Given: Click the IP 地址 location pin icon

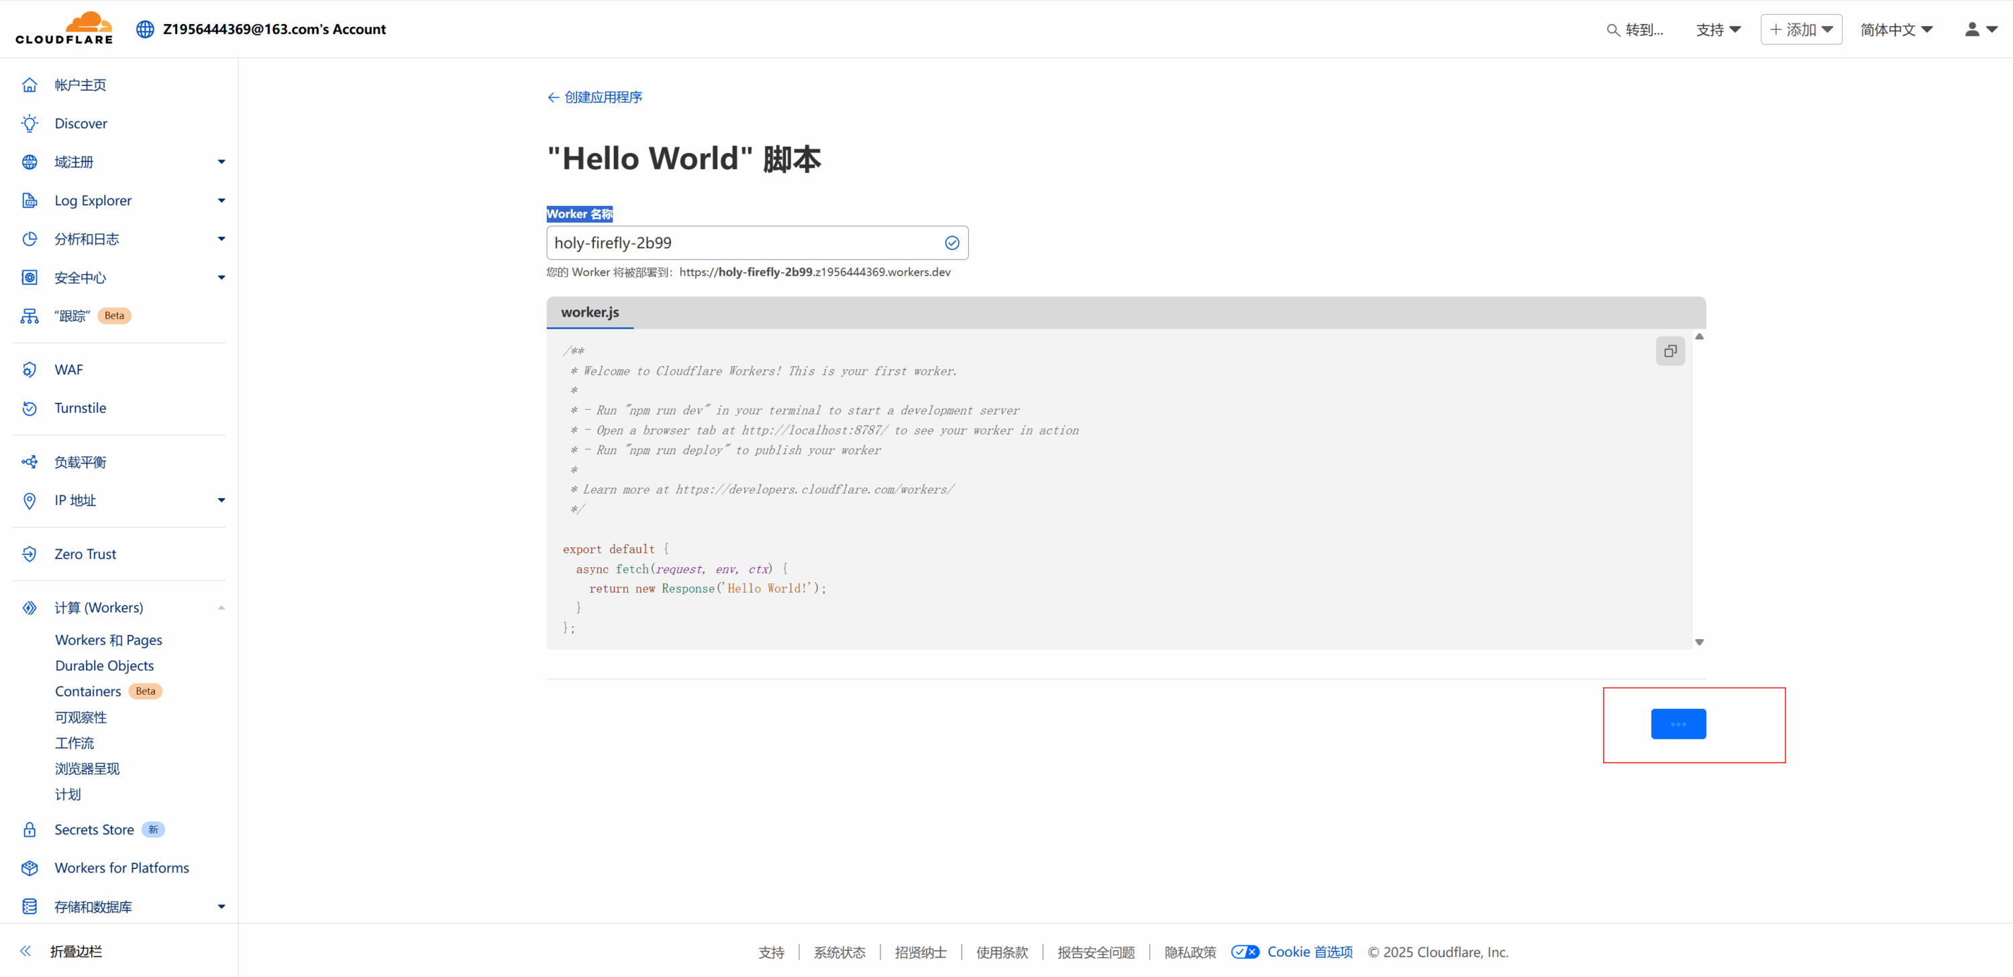Looking at the screenshot, I should 30,501.
